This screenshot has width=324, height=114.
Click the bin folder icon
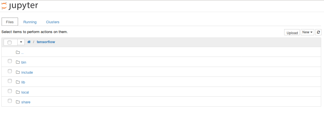[18, 62]
